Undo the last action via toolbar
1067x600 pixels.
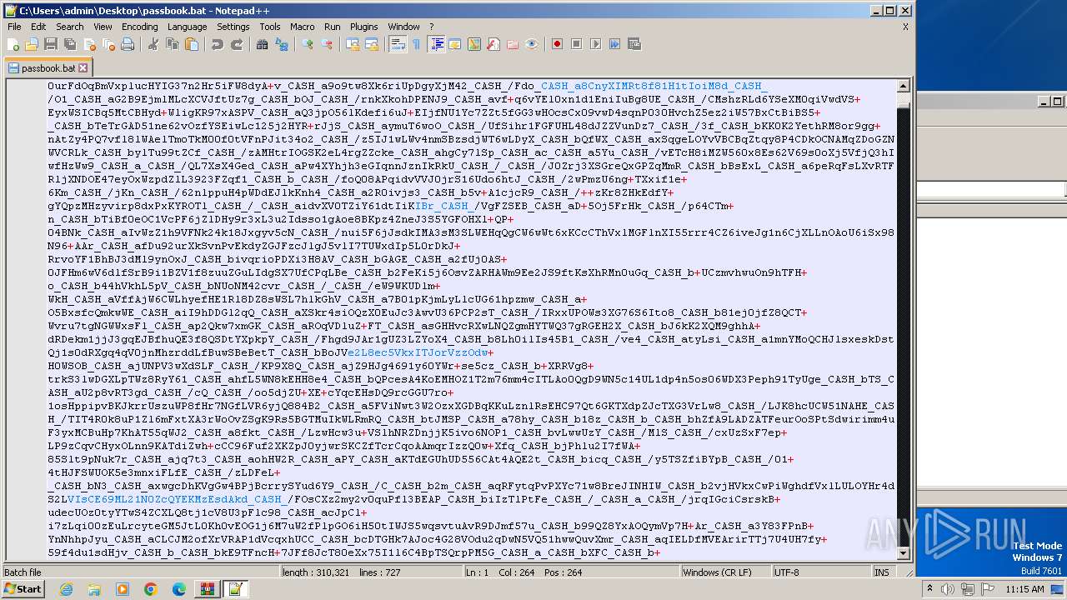pyautogui.click(x=218, y=44)
